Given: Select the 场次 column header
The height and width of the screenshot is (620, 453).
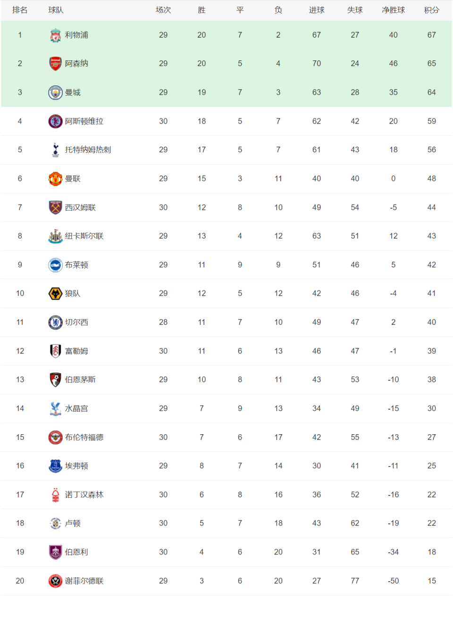Looking at the screenshot, I should tap(163, 10).
